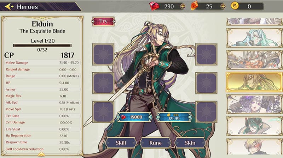Add more red gems with plus icon

183,6
